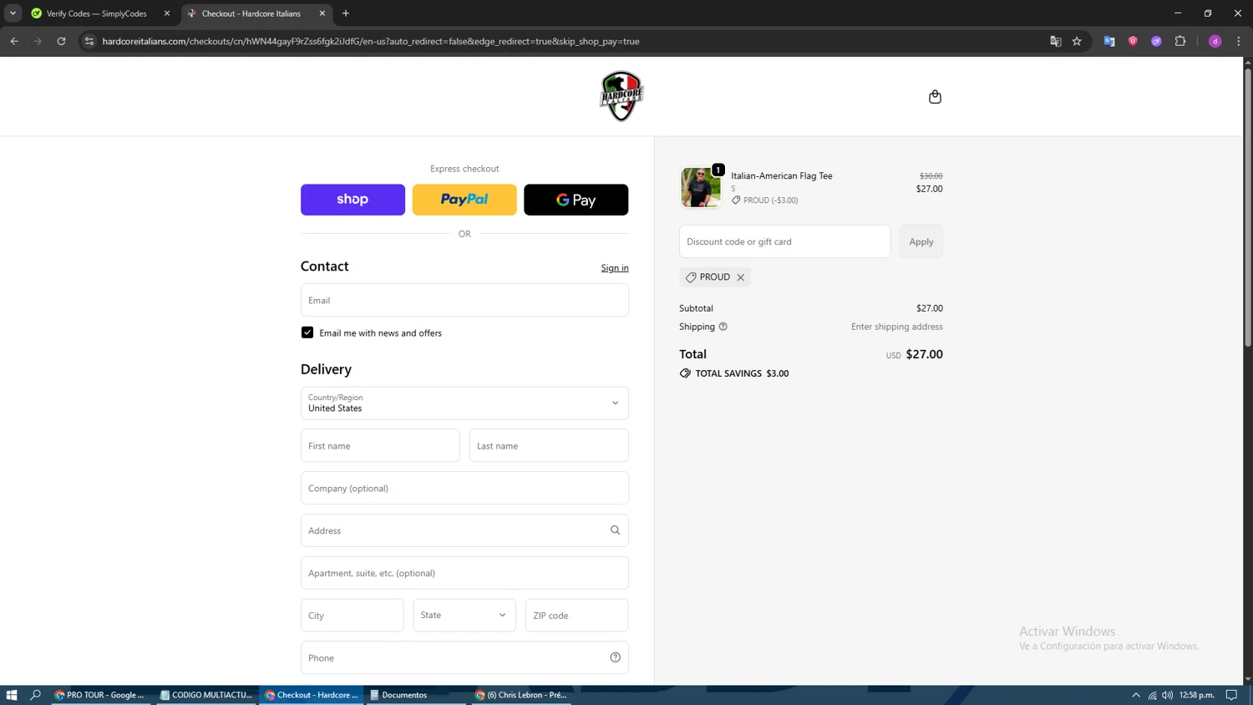Remove the PROUD discount code

740,277
